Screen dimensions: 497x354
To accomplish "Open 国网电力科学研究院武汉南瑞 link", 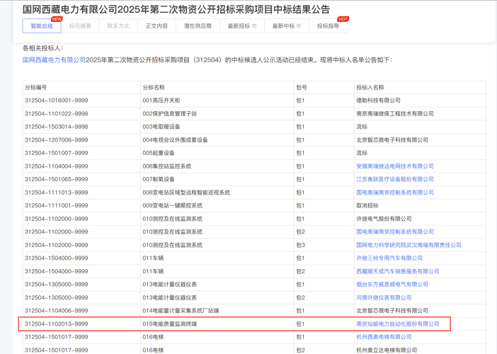I will [409, 245].
